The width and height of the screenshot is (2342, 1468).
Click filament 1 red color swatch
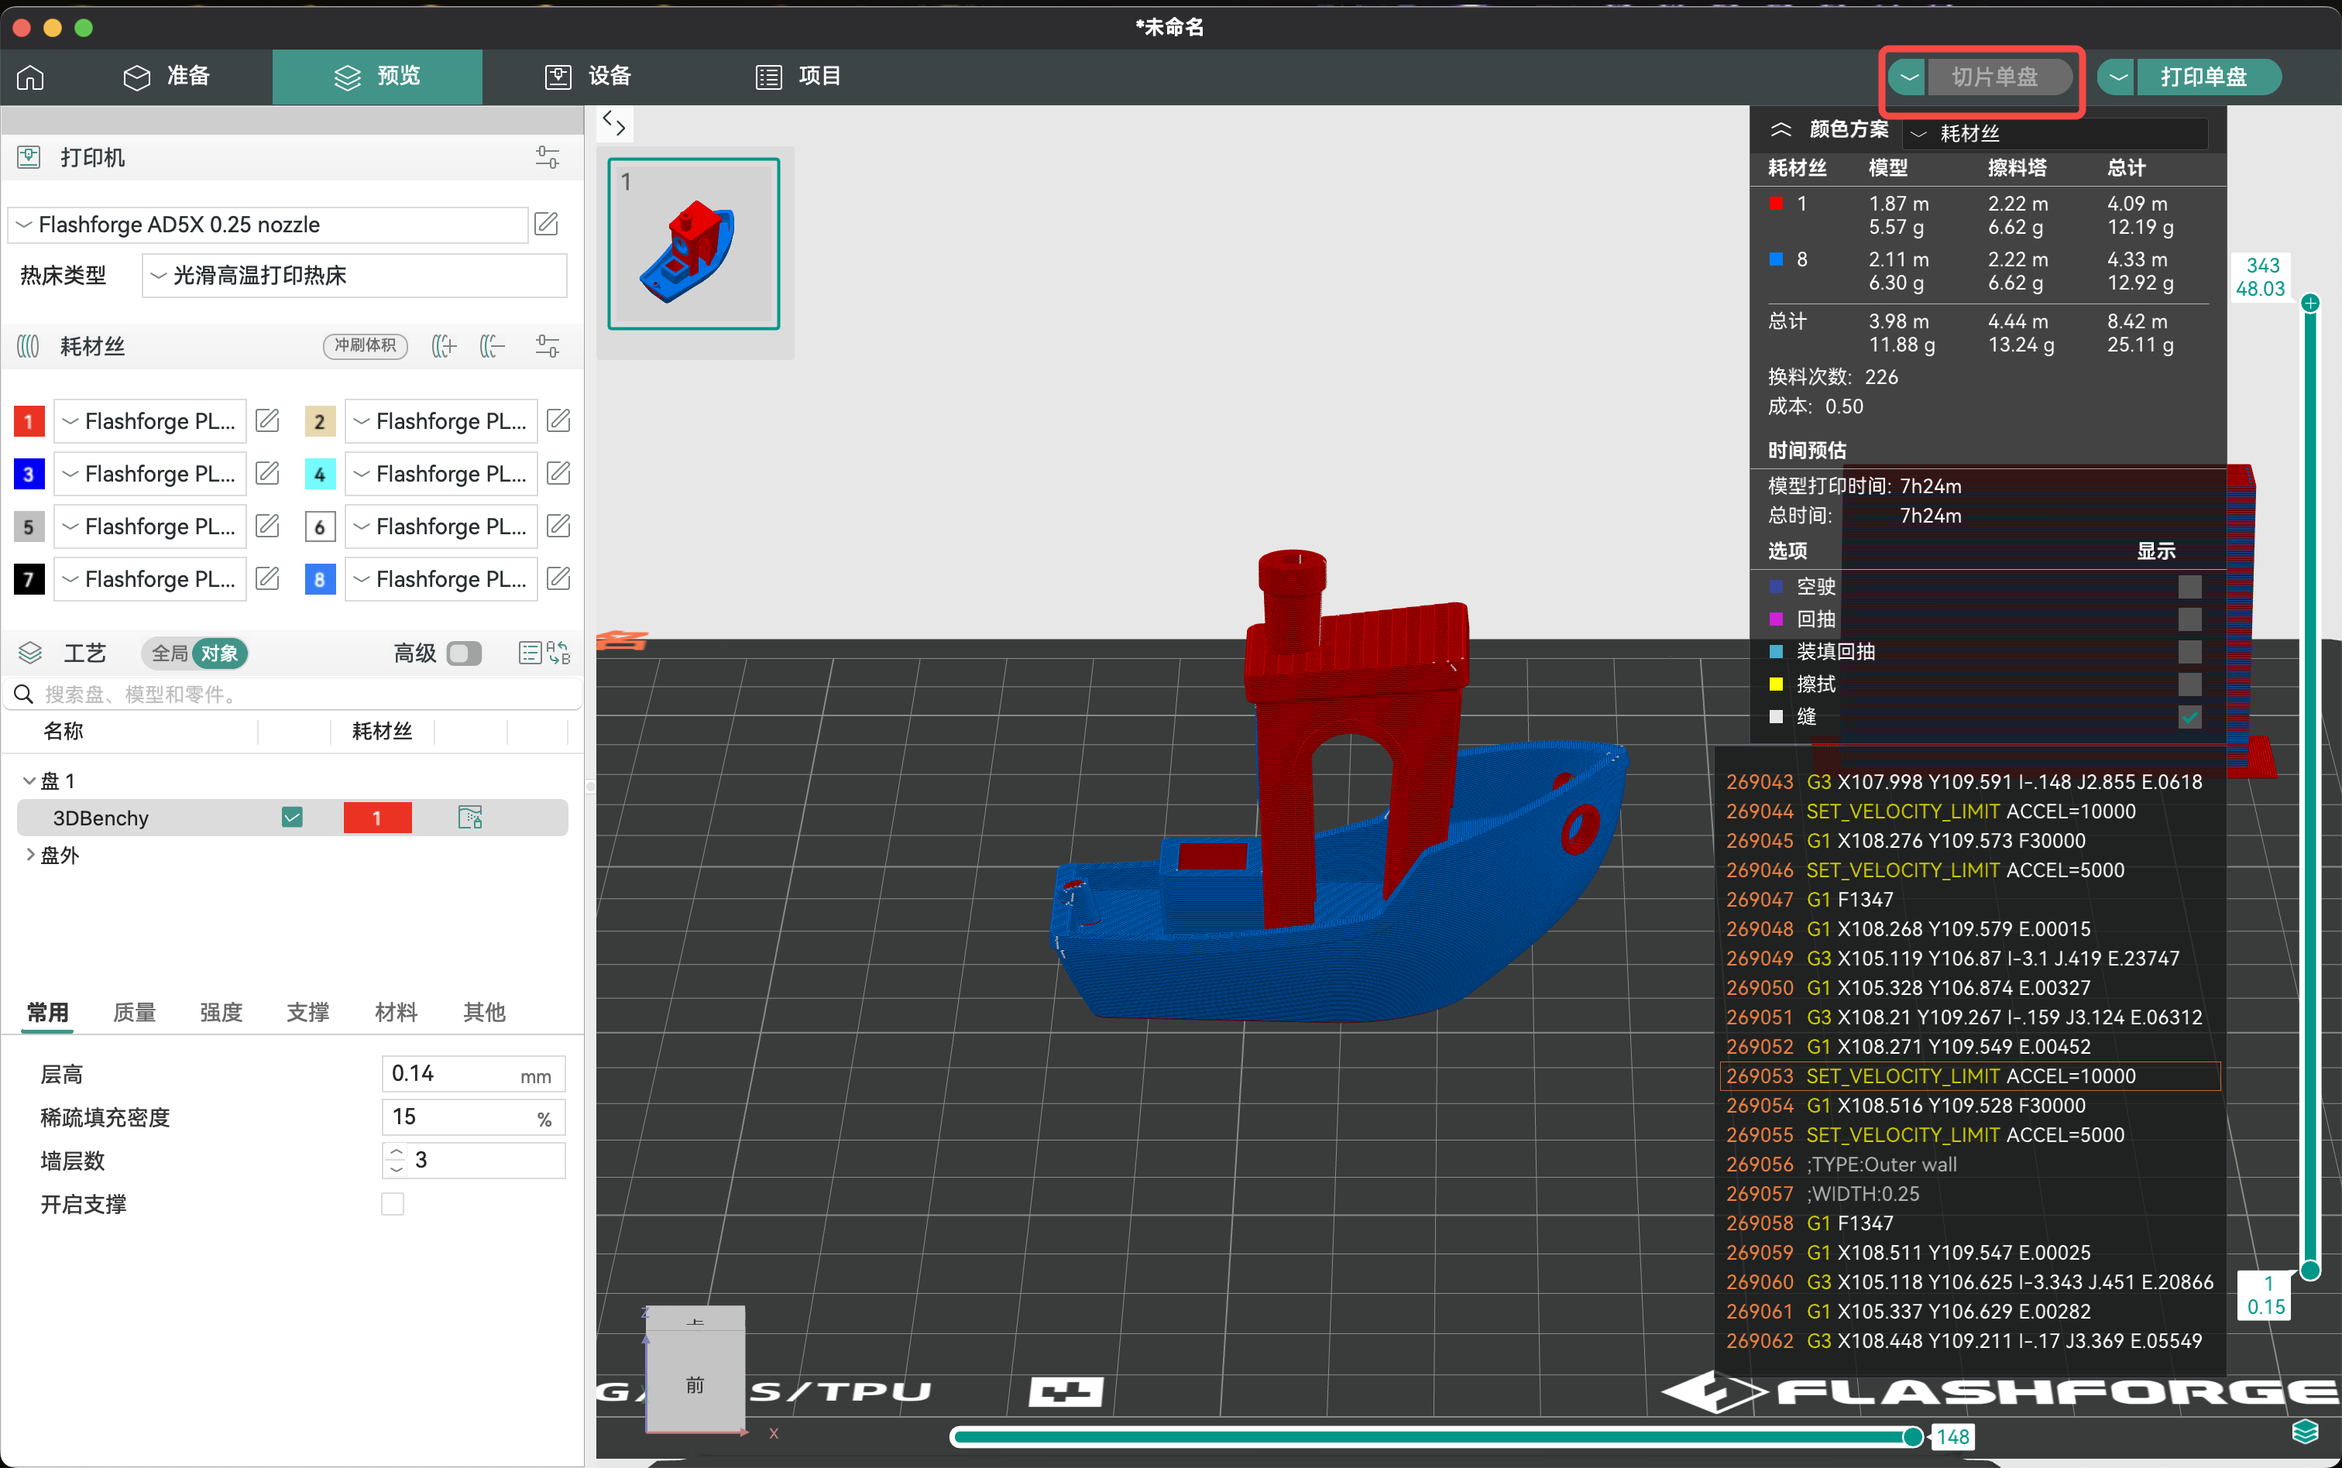point(29,420)
